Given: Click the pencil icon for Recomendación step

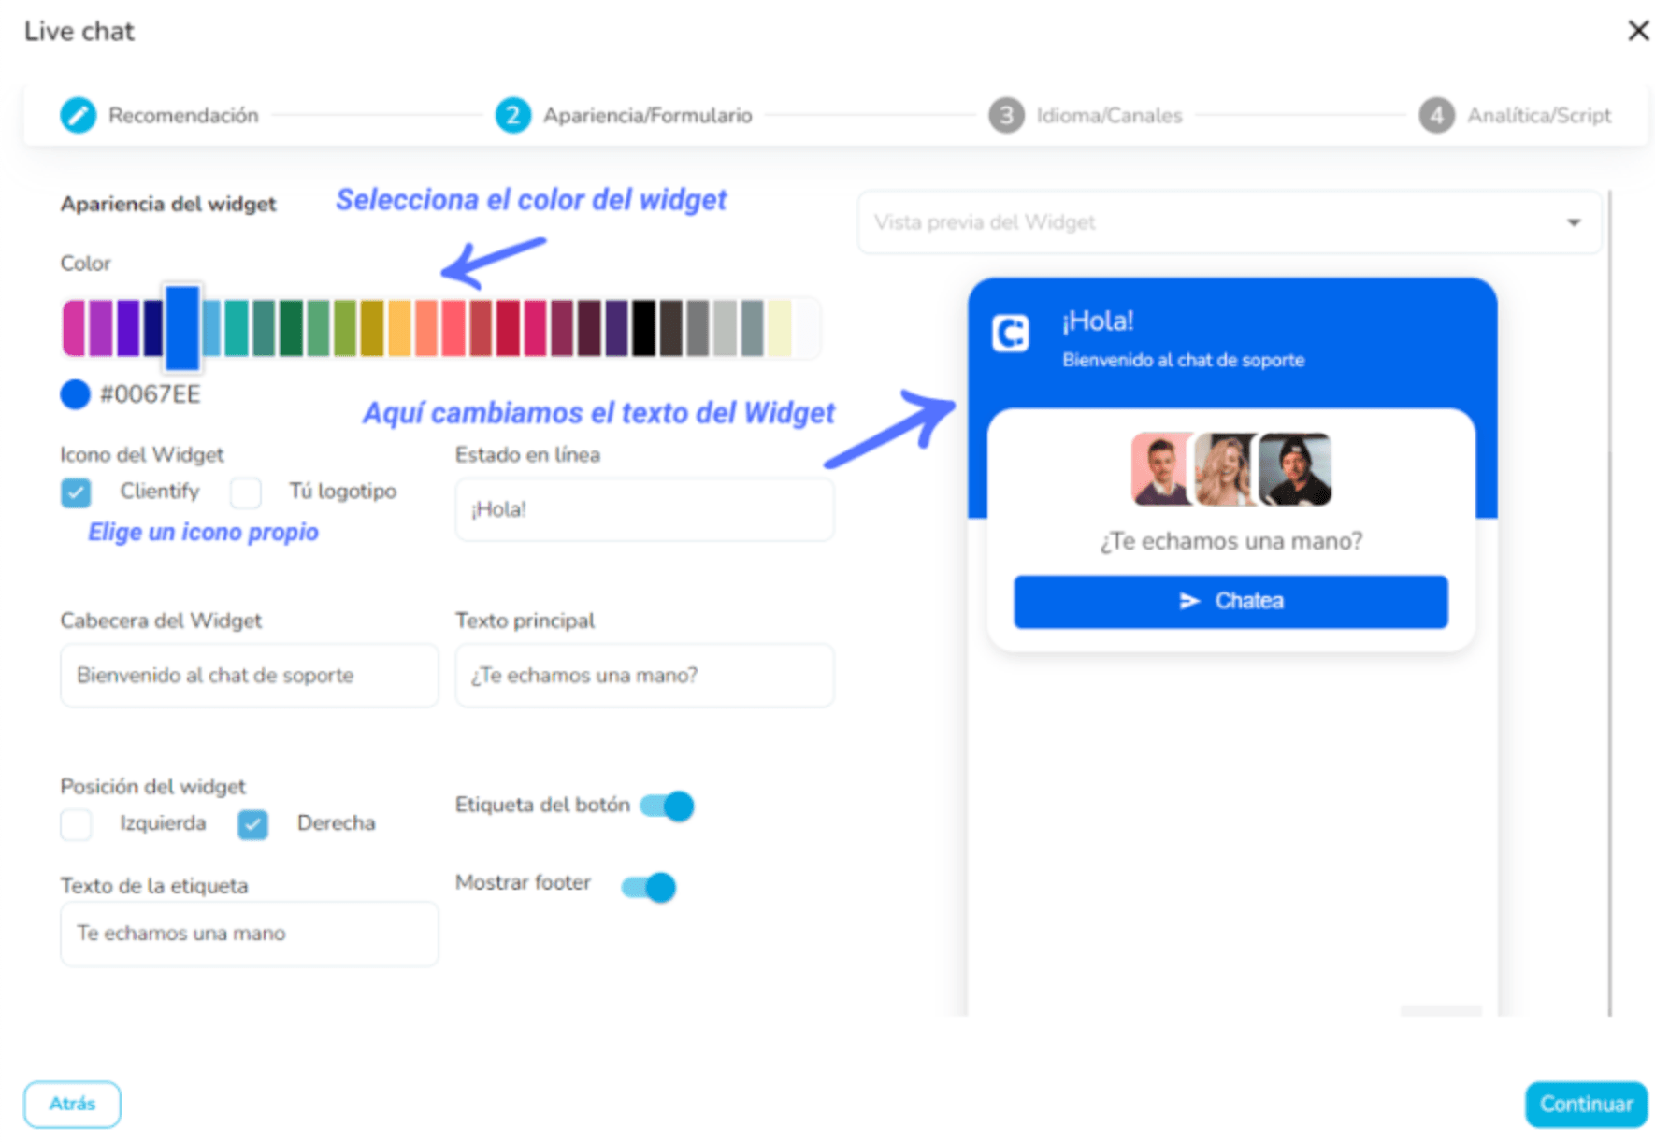Looking at the screenshot, I should click(x=78, y=116).
